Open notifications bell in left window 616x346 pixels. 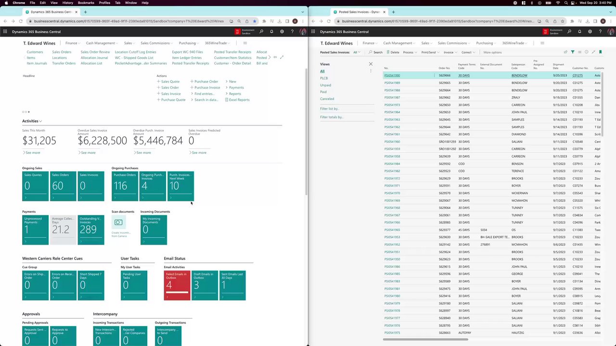tap(271, 32)
